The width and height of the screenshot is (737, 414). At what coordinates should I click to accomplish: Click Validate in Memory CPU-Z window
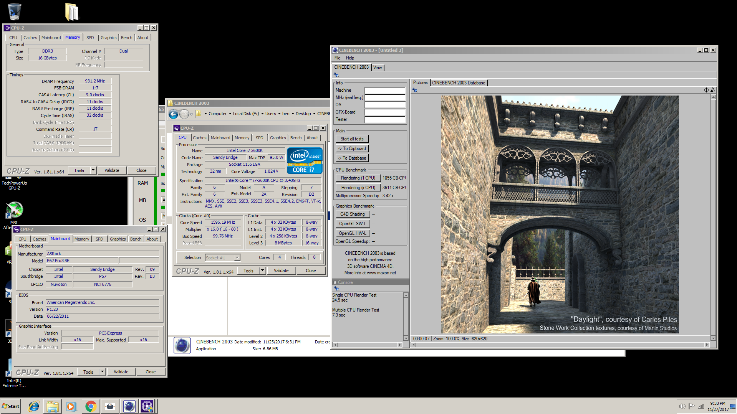(112, 170)
